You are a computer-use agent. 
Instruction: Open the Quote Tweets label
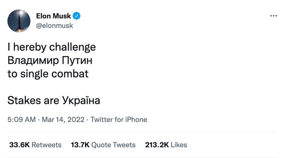(113, 145)
